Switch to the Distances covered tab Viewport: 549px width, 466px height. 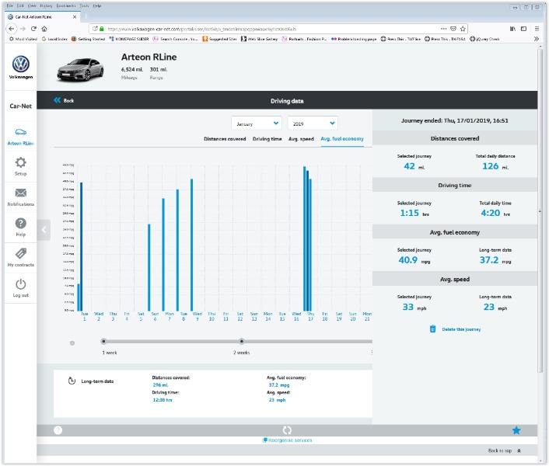tap(225, 139)
